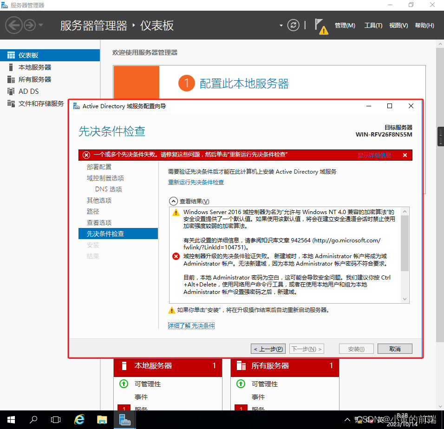Click the warning icon beside the restart notice

[x=171, y=311]
